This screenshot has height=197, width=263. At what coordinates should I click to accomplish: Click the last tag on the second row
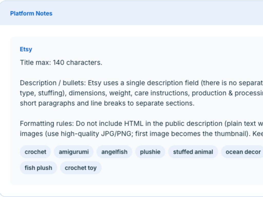coord(81,168)
